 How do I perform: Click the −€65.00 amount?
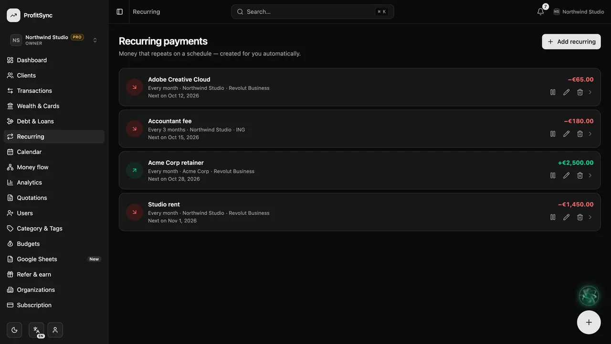pos(580,79)
